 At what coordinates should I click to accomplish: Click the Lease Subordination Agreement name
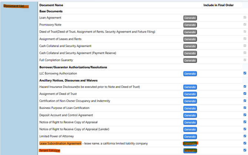60,144
